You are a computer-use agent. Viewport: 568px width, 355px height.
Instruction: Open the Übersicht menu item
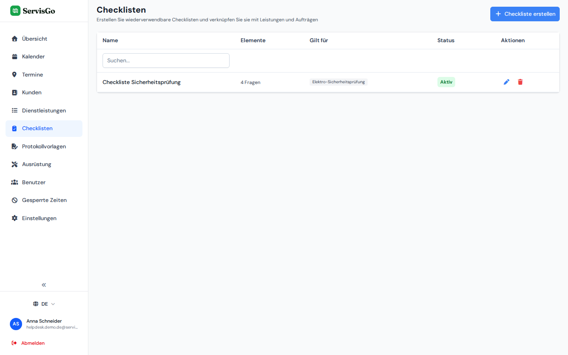pyautogui.click(x=44, y=39)
